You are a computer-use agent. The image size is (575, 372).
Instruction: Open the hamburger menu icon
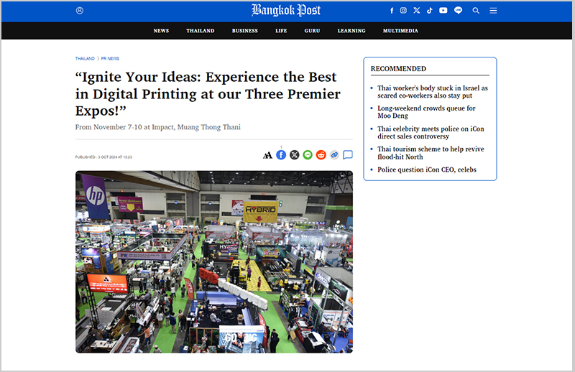click(x=493, y=11)
